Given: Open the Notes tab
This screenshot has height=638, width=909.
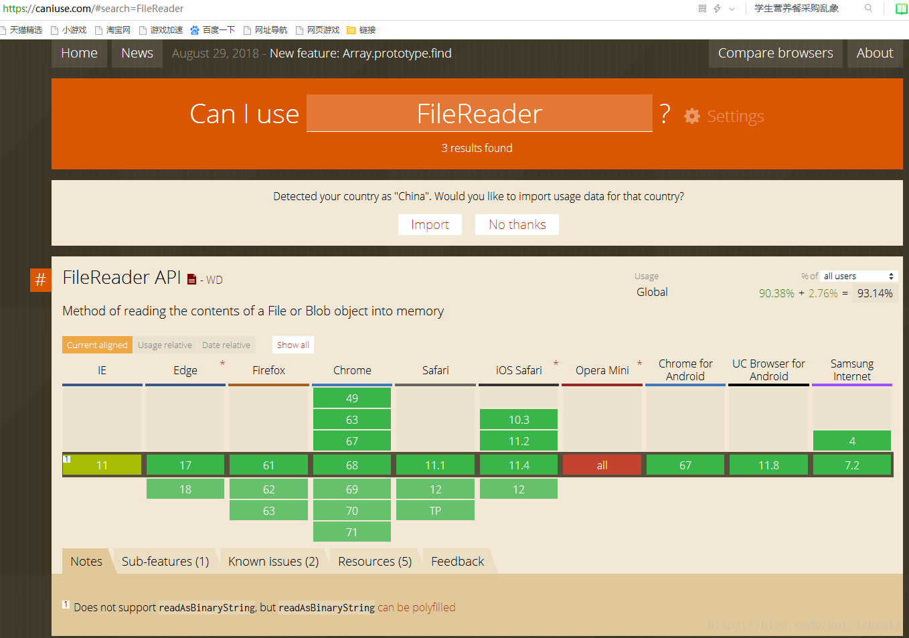Looking at the screenshot, I should [x=86, y=561].
